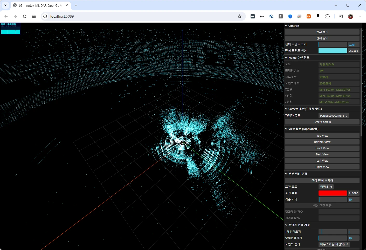Click the blue shield extension icon
Image resolution: width=366 pixels, height=250 pixels.
(290, 16)
